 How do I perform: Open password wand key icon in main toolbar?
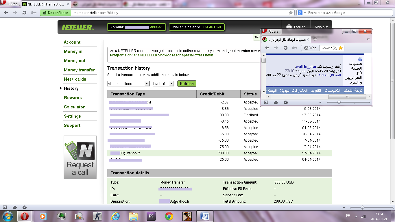[34, 13]
